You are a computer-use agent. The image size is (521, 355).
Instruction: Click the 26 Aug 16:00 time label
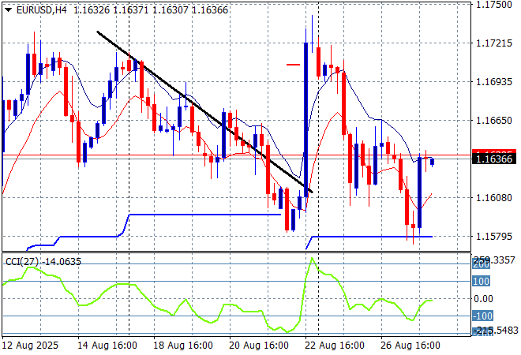[410, 346]
